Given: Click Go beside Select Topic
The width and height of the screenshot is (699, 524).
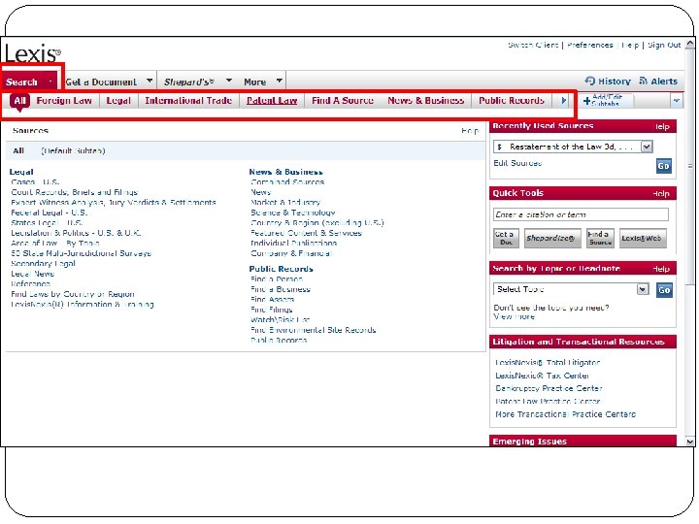Looking at the screenshot, I should [x=664, y=290].
